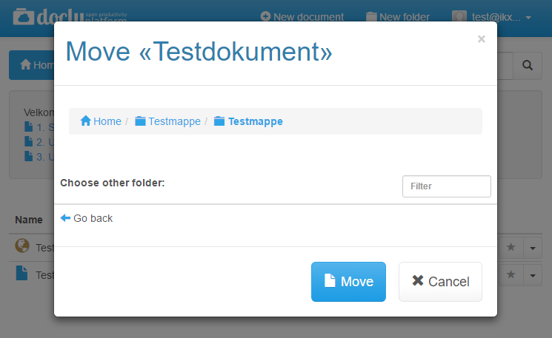Expand the user account dropdown caret
This screenshot has width=552, height=338.
pos(528,17)
